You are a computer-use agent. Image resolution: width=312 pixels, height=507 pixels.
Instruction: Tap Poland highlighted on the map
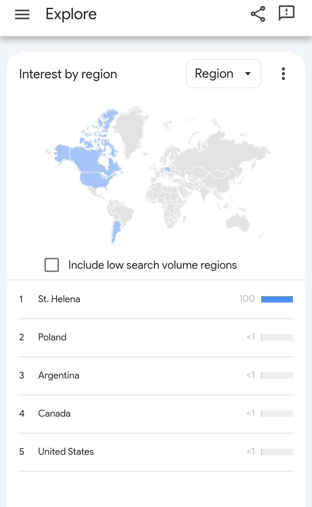[168, 169]
